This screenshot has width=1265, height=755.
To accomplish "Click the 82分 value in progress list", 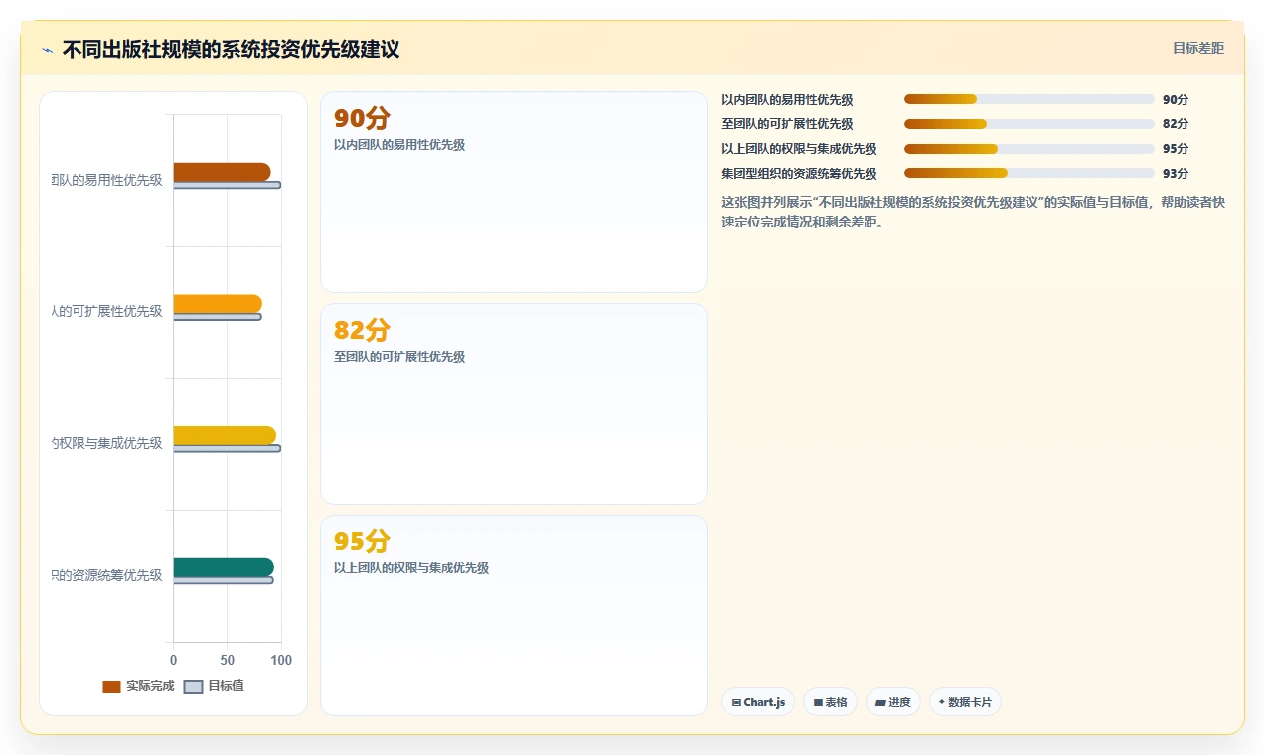I will click(x=1175, y=124).
